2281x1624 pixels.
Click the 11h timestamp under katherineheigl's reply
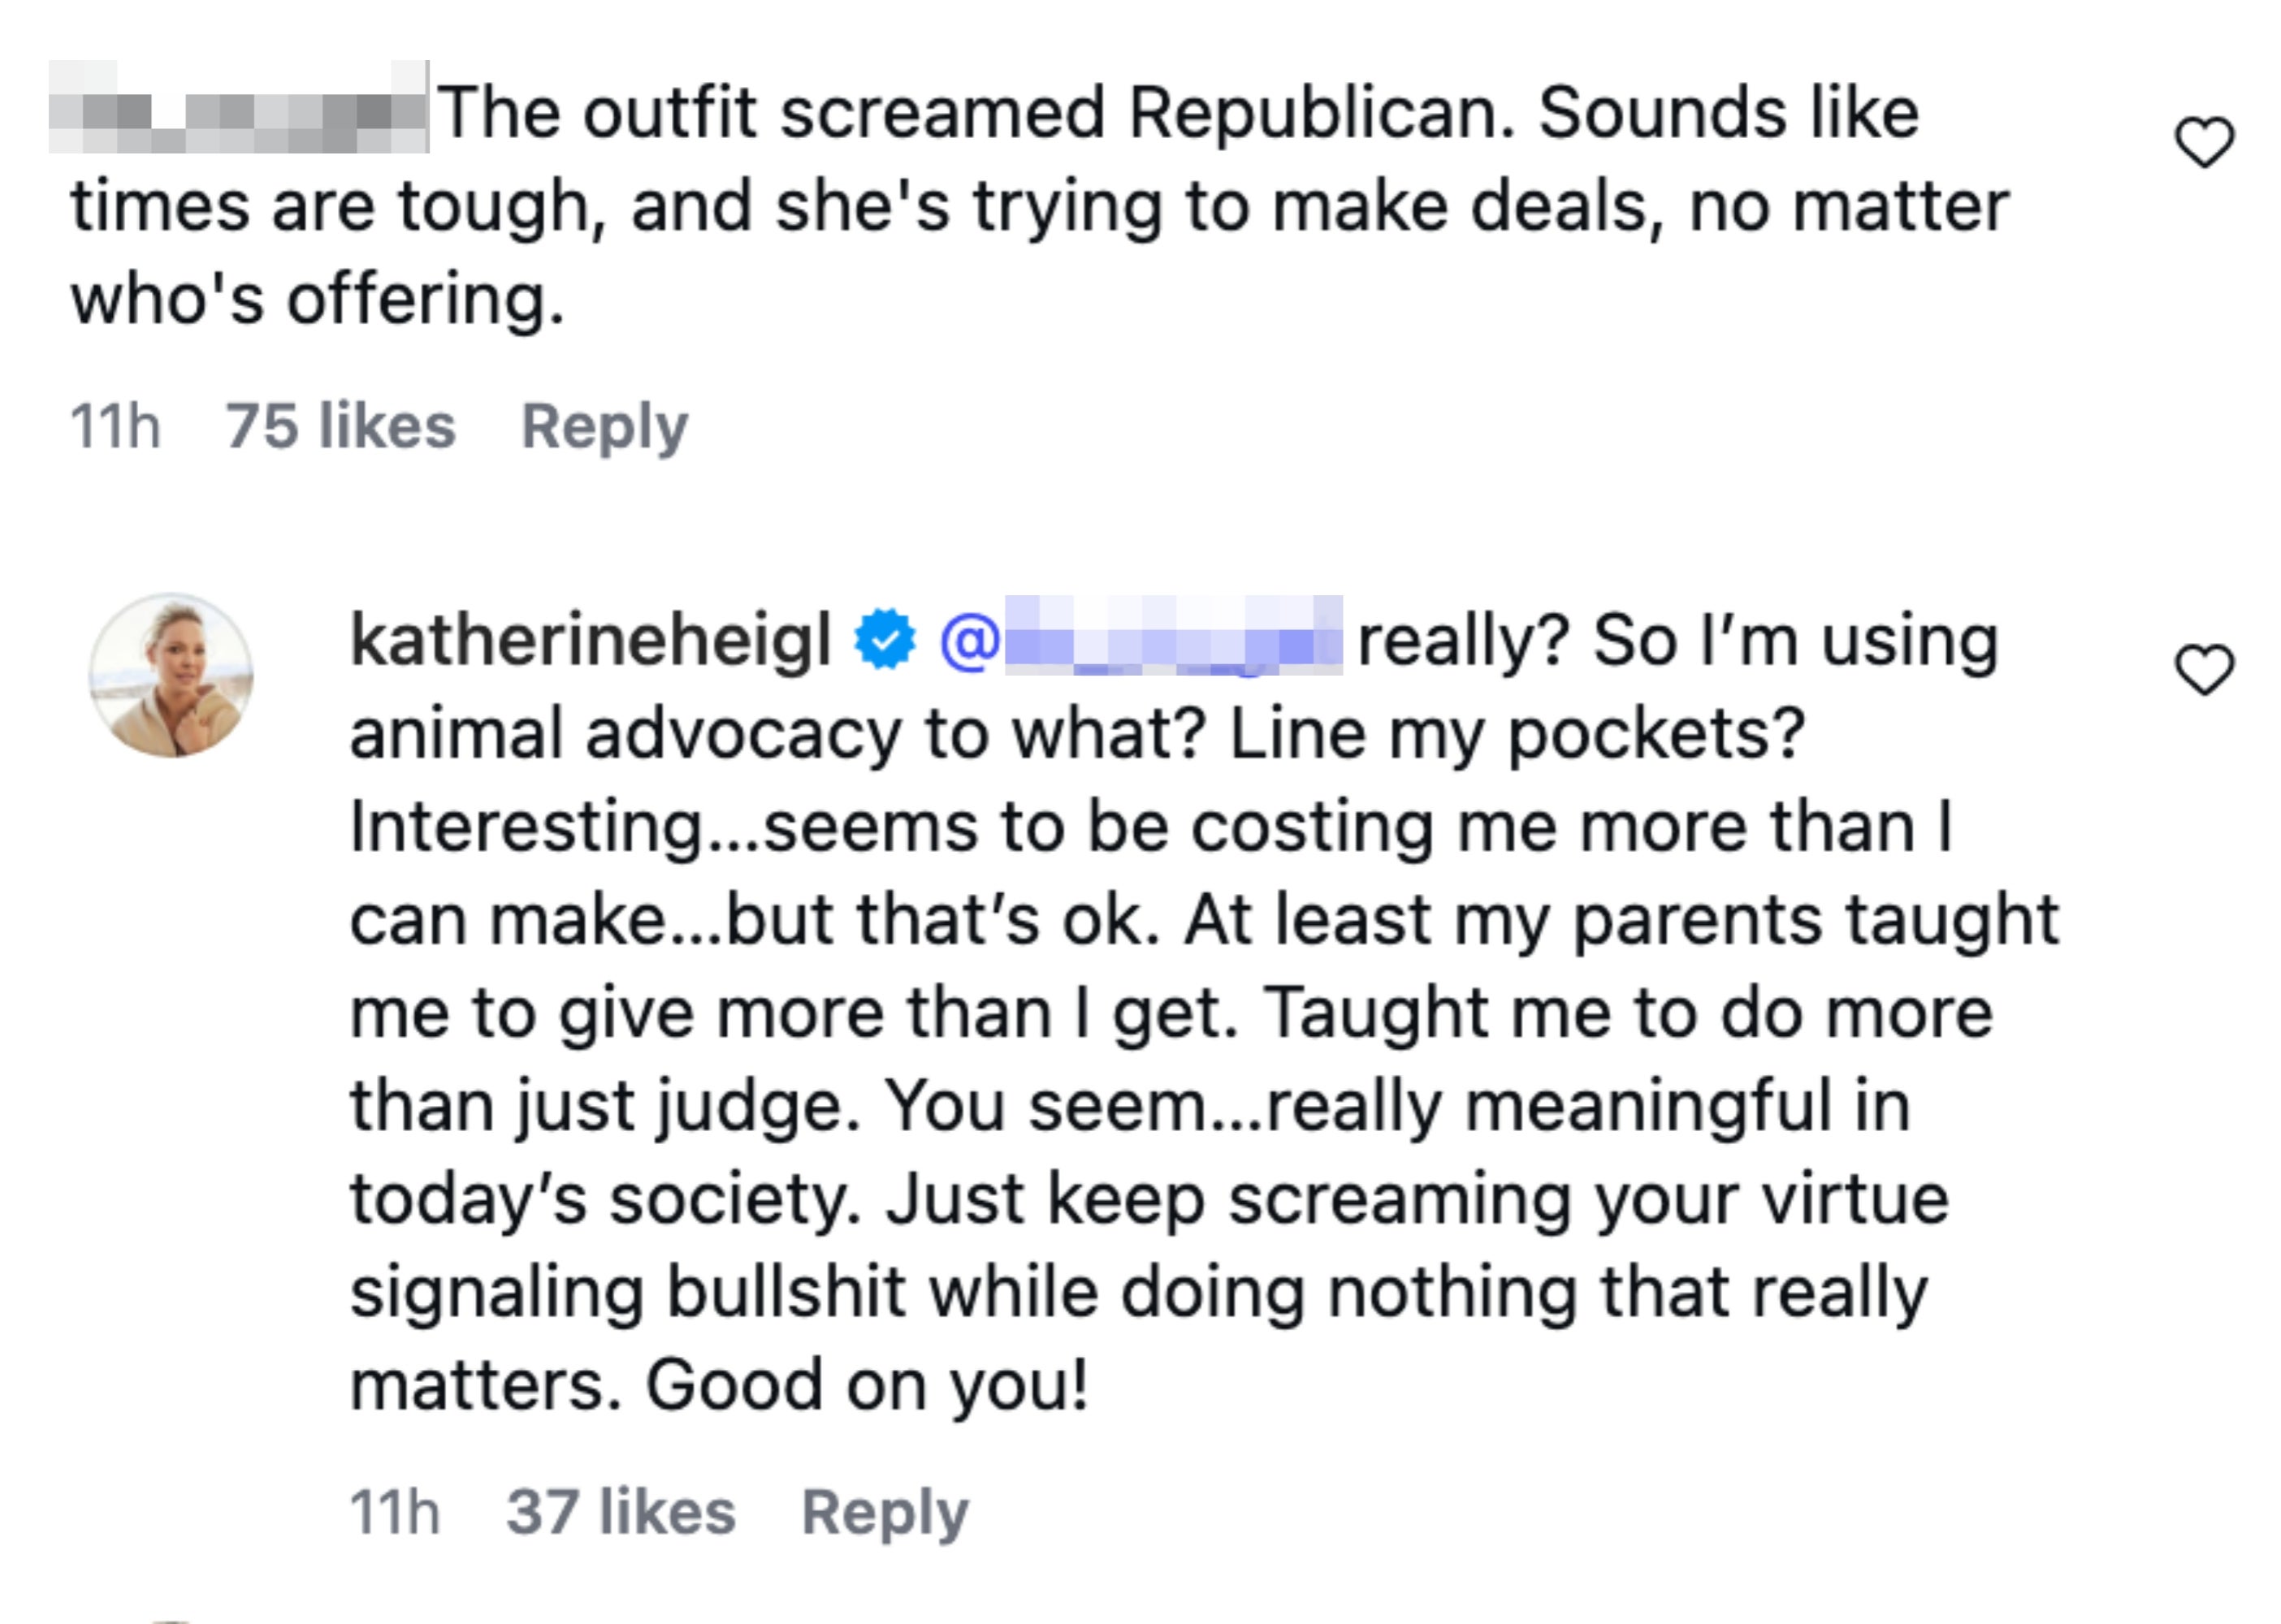point(395,1511)
